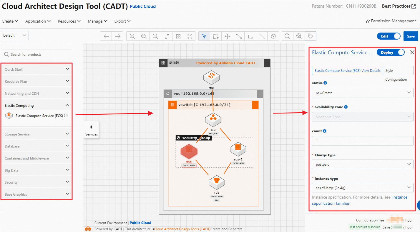Open the Charge type postpaid dropdown

tap(363, 164)
